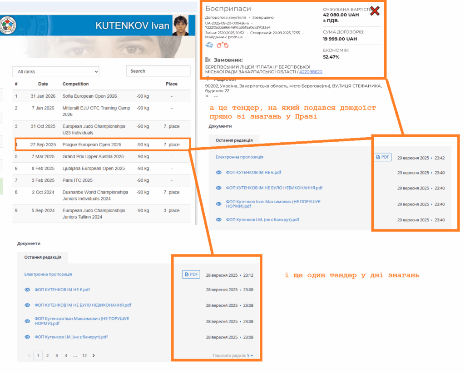The height and width of the screenshot is (374, 465).
Task: Select 'Остання редакція' tab above 29 вересня files
Action: 234,140
